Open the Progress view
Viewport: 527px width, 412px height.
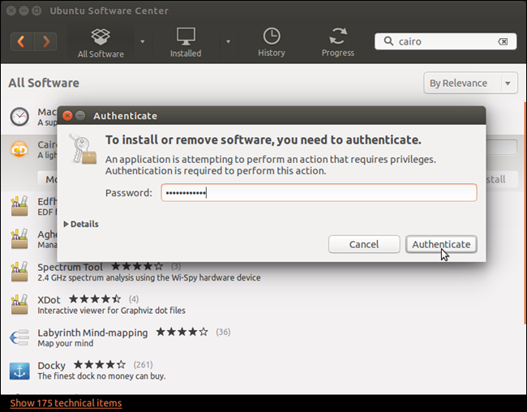[x=338, y=43]
